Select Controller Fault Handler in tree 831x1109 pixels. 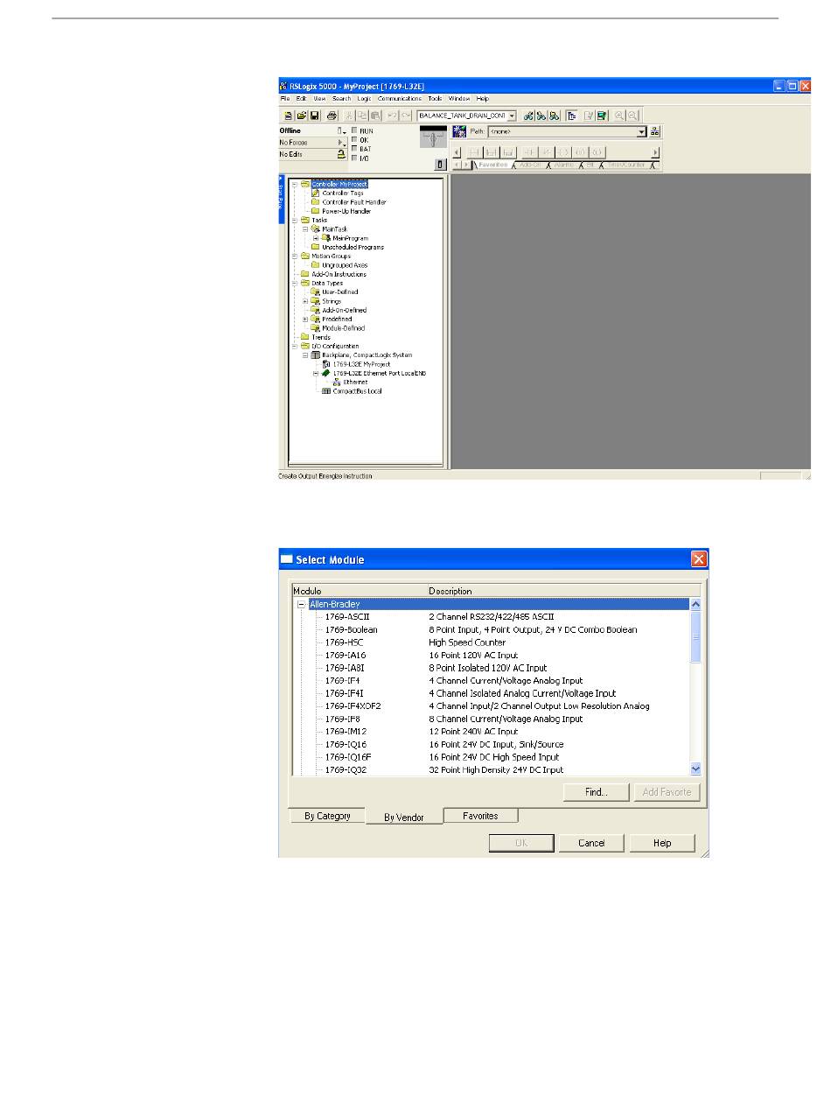click(354, 202)
